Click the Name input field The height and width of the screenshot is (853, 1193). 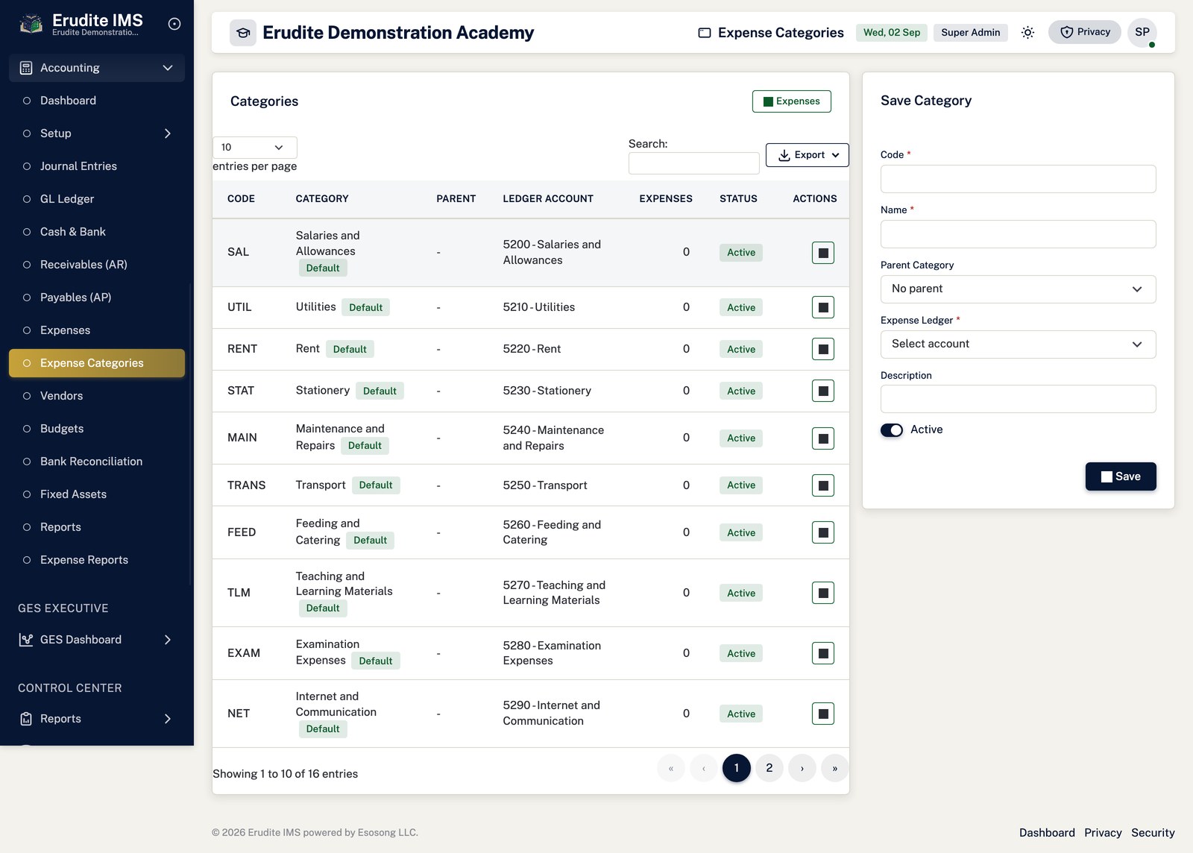tap(1019, 234)
